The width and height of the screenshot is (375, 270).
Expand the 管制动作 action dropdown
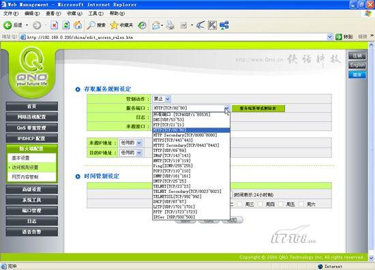[162, 99]
